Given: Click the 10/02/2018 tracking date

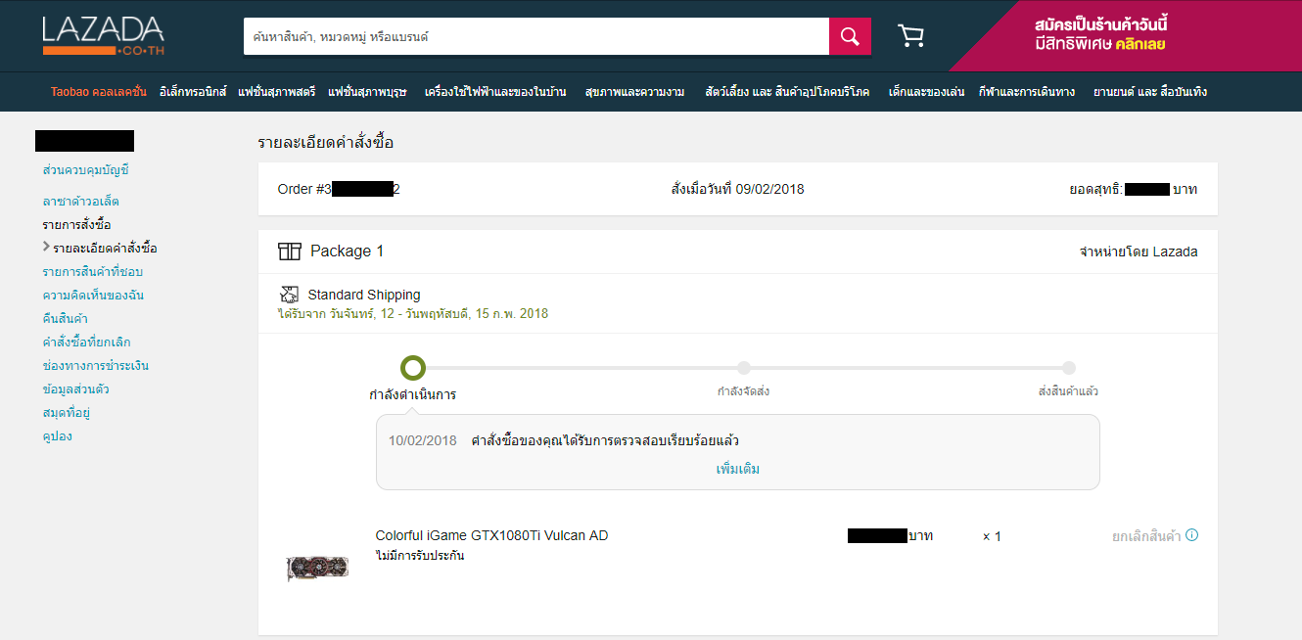Looking at the screenshot, I should click(423, 440).
